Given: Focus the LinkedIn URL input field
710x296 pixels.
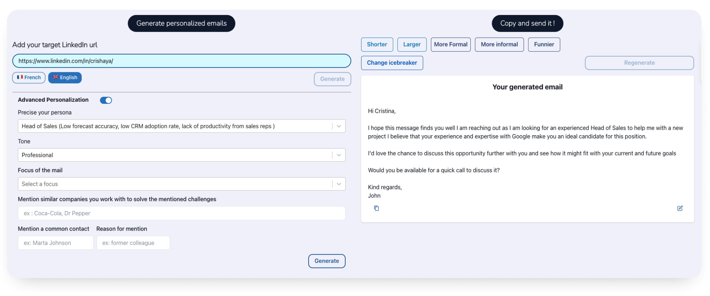Looking at the screenshot, I should pyautogui.click(x=181, y=61).
